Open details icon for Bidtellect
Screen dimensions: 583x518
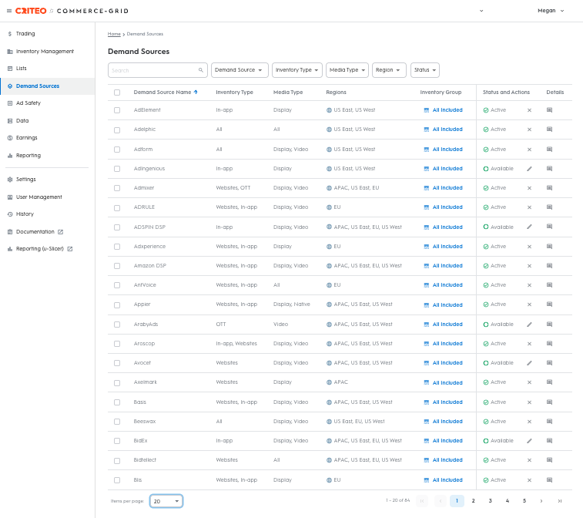(550, 460)
